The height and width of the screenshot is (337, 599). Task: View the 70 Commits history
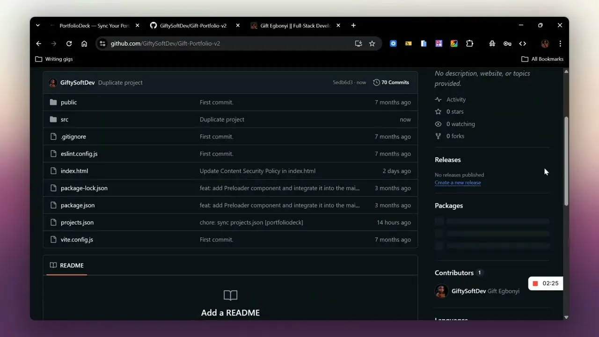[x=391, y=82]
